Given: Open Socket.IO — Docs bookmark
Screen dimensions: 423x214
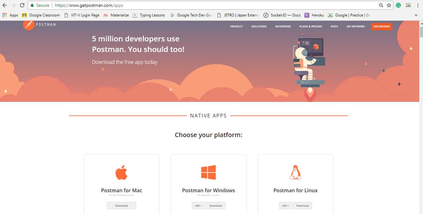Looking at the screenshot, I should click(x=282, y=15).
